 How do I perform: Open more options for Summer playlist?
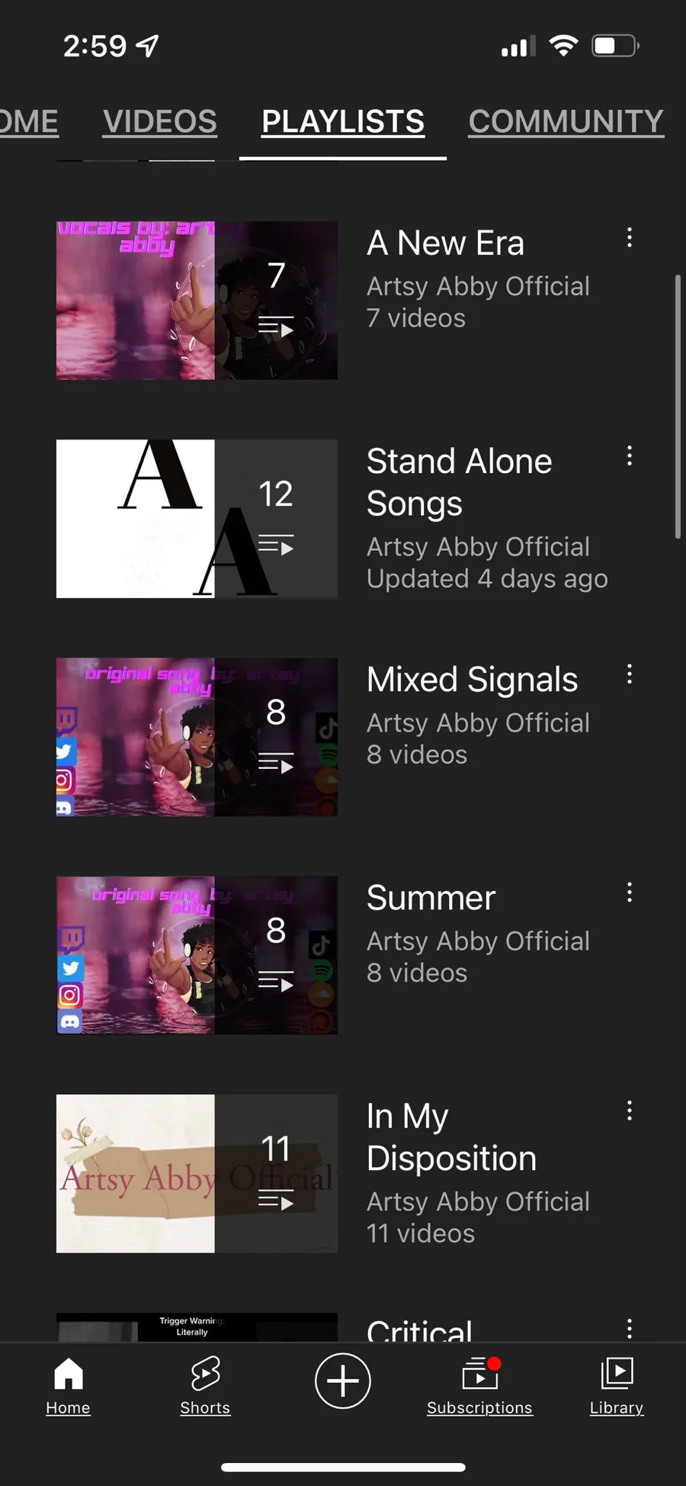pos(629,893)
